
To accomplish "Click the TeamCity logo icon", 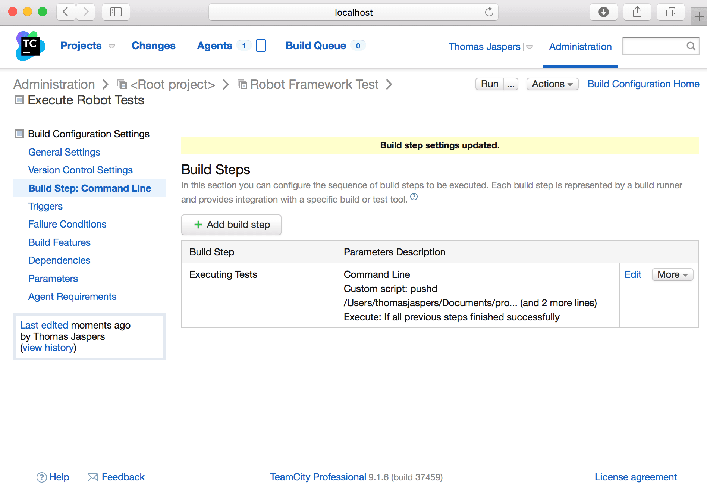I will tap(30, 46).
